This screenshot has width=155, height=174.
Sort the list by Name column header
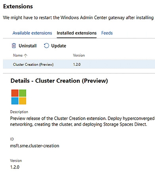click(x=18, y=55)
